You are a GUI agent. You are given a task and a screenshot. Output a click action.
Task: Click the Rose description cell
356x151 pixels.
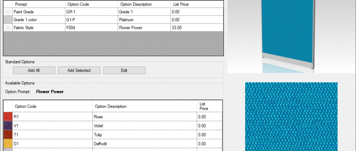click(145, 117)
